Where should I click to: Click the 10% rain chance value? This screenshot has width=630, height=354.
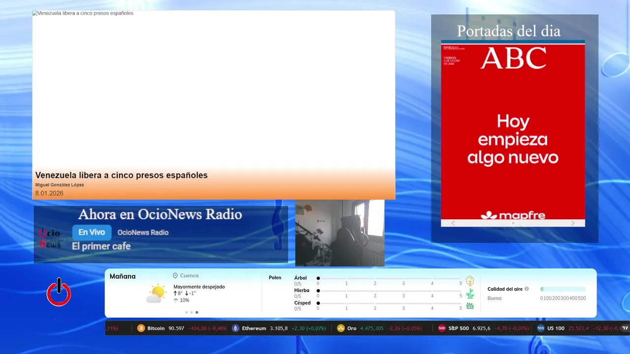pyautogui.click(x=185, y=300)
